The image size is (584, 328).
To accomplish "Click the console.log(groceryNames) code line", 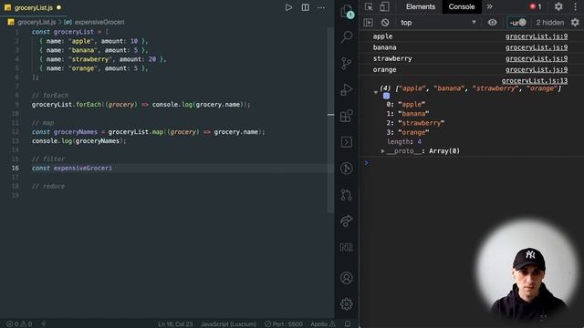I will click(x=79, y=141).
